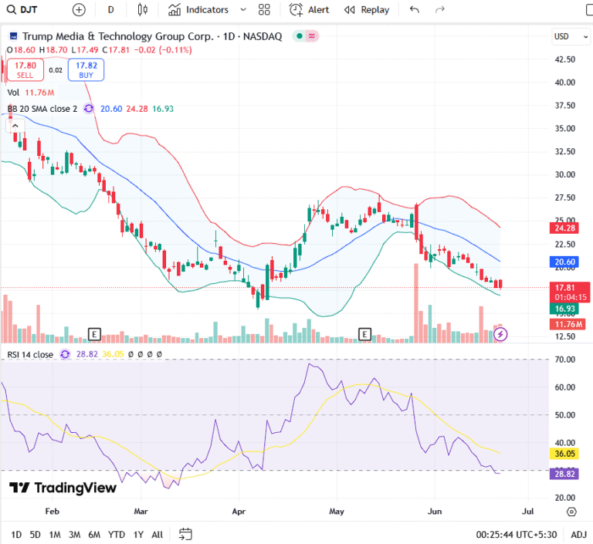Click the 00:25:44 UTC+5:30 timezone clock
Image resolution: width=593 pixels, height=544 pixels.
pos(517,535)
